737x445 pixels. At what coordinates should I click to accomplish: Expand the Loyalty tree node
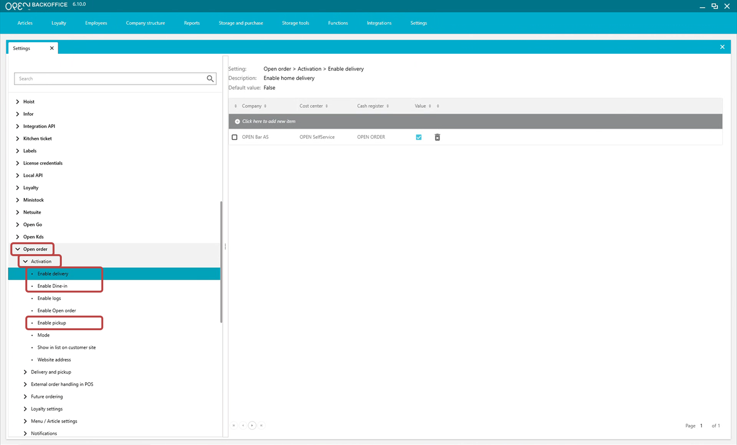pos(18,188)
